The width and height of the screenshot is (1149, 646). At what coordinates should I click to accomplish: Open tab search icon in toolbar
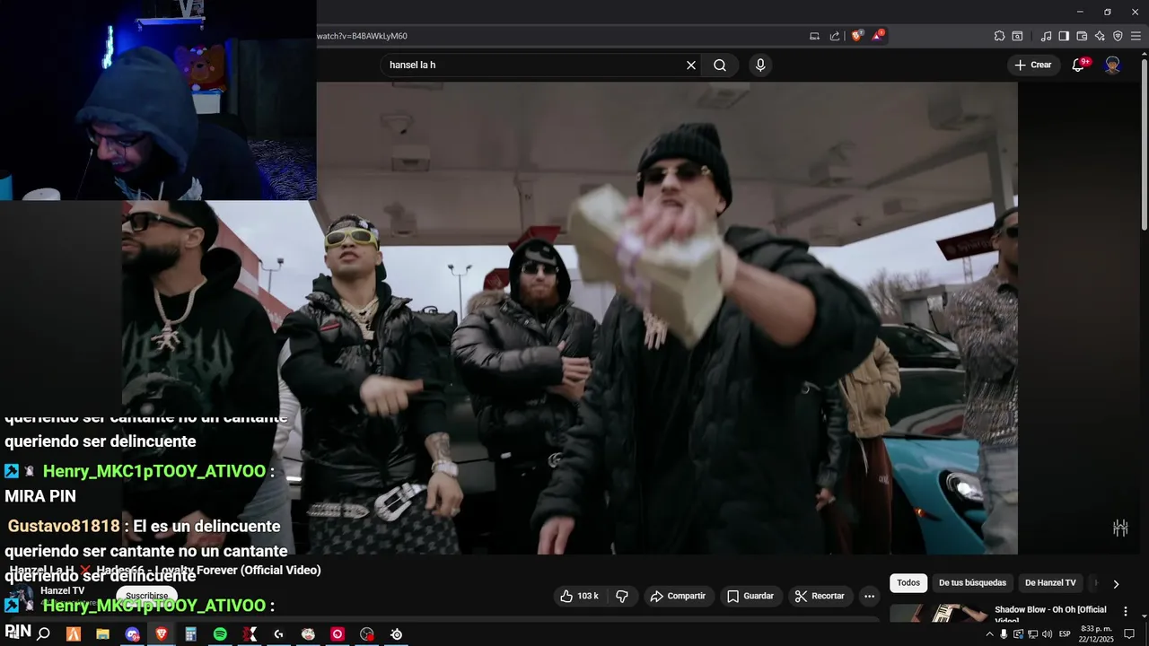pos(1017,36)
